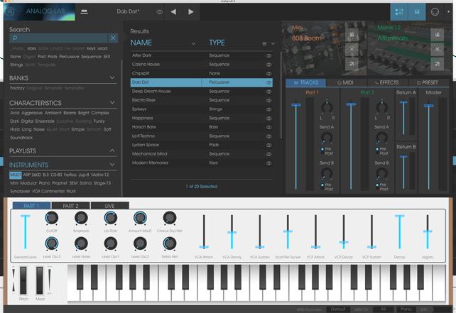
Task: Open Mini 808 Boom instrument editor icon
Action: pos(352,35)
